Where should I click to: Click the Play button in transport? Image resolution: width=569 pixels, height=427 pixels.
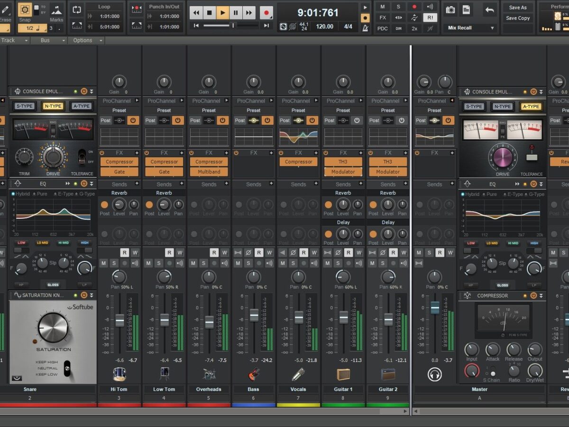(x=222, y=13)
